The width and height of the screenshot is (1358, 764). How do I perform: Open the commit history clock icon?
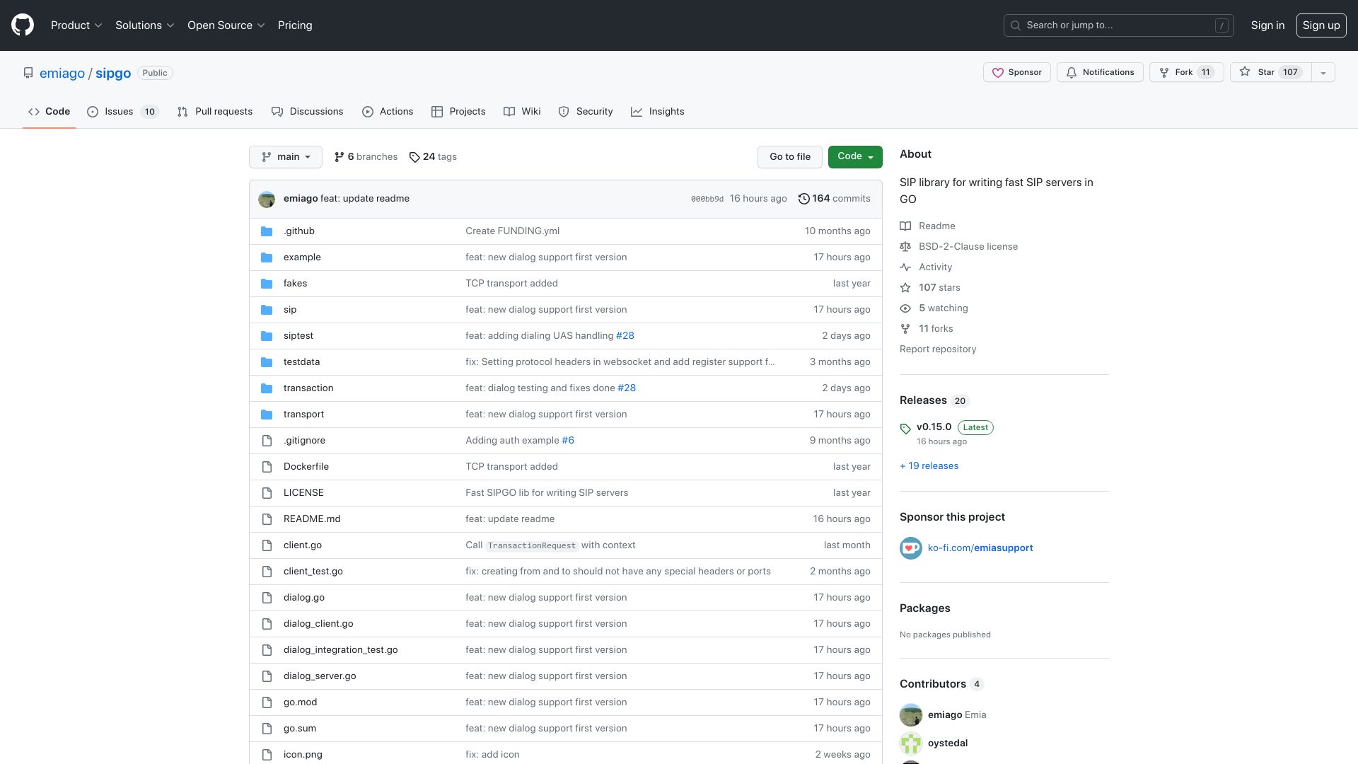[803, 199]
